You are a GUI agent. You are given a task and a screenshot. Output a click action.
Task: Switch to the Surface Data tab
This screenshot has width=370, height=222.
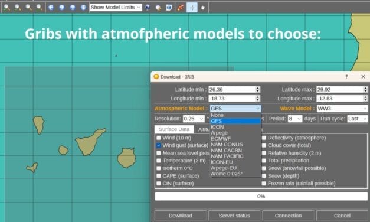coord(174,129)
